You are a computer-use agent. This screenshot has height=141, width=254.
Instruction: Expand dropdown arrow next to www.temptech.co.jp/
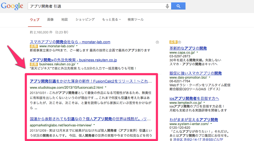[x=204, y=102]
